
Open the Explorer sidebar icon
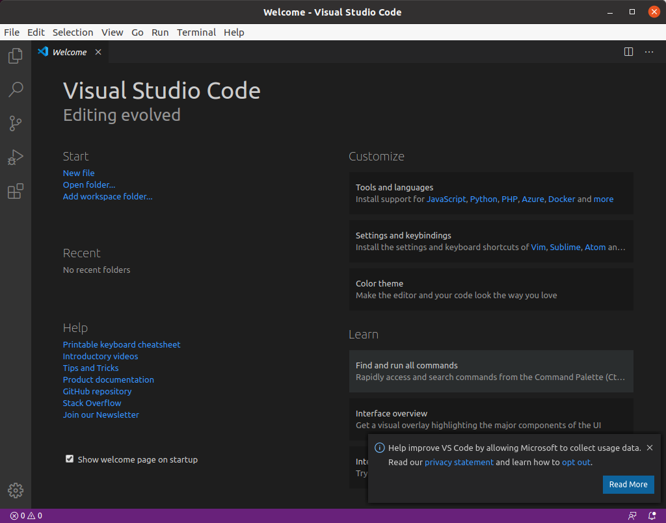click(14, 56)
